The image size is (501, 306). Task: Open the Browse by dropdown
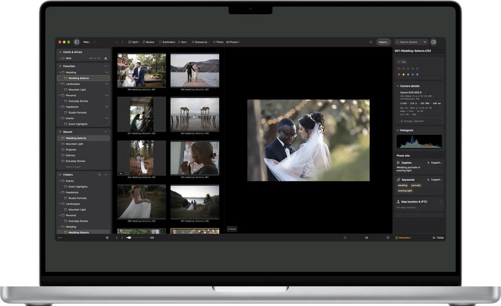pos(201,42)
